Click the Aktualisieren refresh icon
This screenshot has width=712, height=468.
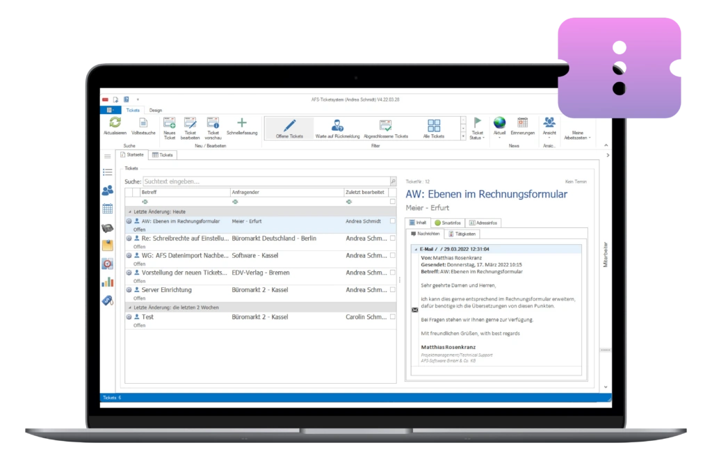click(x=115, y=122)
